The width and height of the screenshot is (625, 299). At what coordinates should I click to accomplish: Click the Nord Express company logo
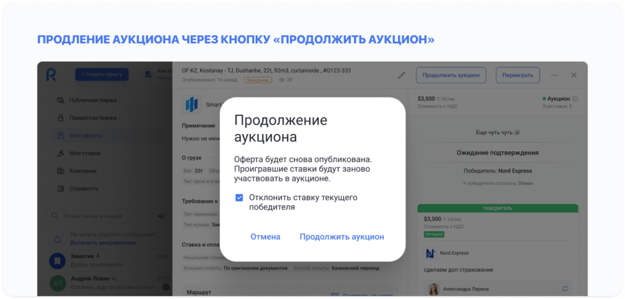point(430,253)
